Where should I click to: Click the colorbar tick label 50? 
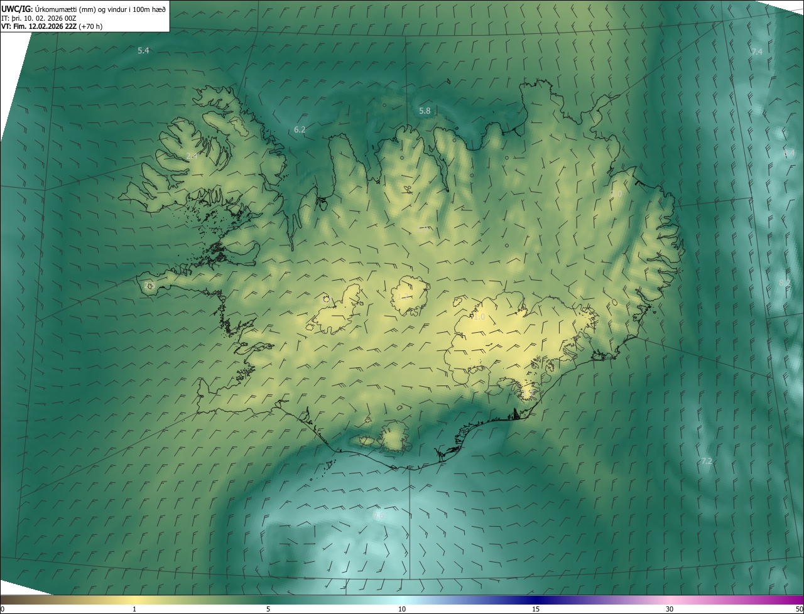click(799, 609)
